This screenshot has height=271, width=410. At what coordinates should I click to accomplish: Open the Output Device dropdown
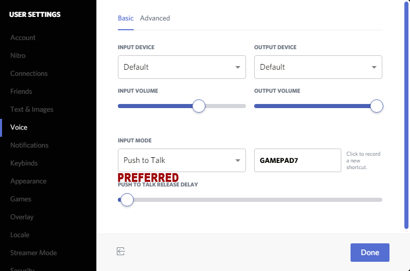[318, 67]
